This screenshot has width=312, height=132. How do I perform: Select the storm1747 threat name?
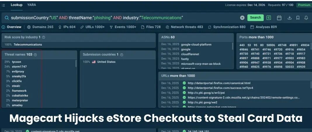point(19,66)
